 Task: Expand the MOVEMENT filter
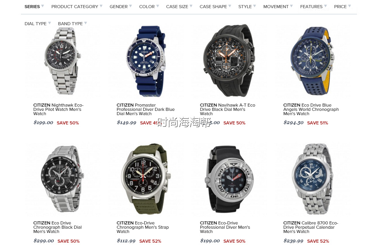click(x=278, y=7)
